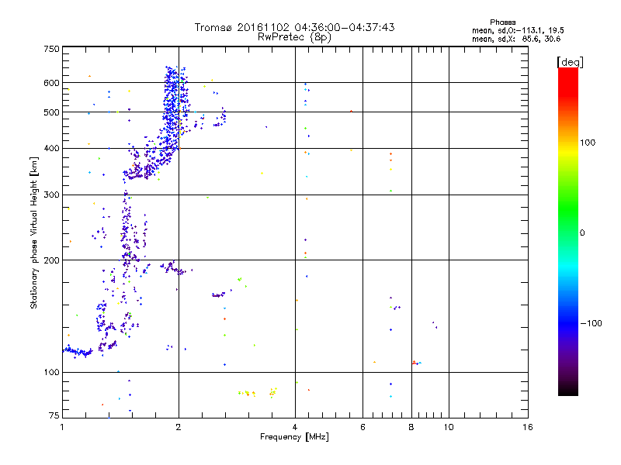Click the x-axis tick '6'

pos(363,427)
